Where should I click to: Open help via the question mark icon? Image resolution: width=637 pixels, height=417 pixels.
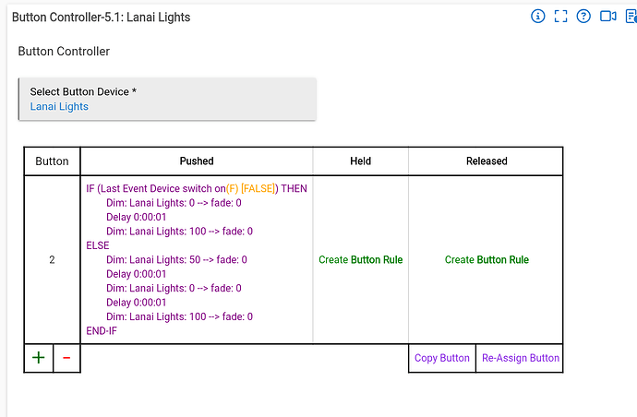[583, 17]
